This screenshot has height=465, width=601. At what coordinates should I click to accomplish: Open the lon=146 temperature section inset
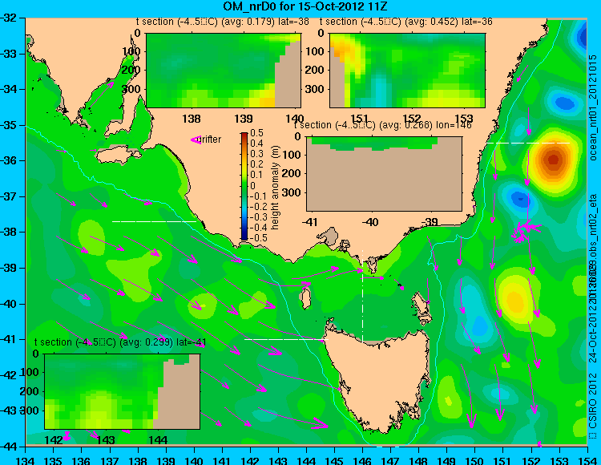[384, 174]
